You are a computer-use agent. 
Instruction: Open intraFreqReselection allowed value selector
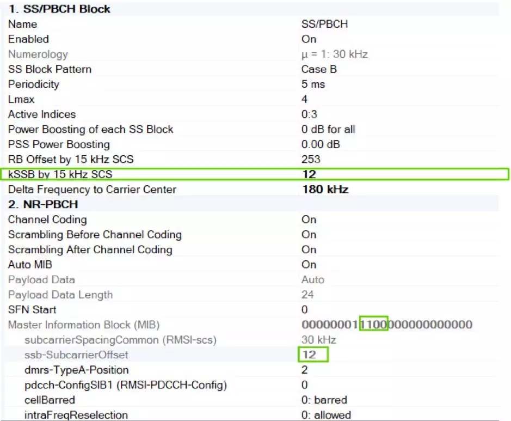click(326, 415)
